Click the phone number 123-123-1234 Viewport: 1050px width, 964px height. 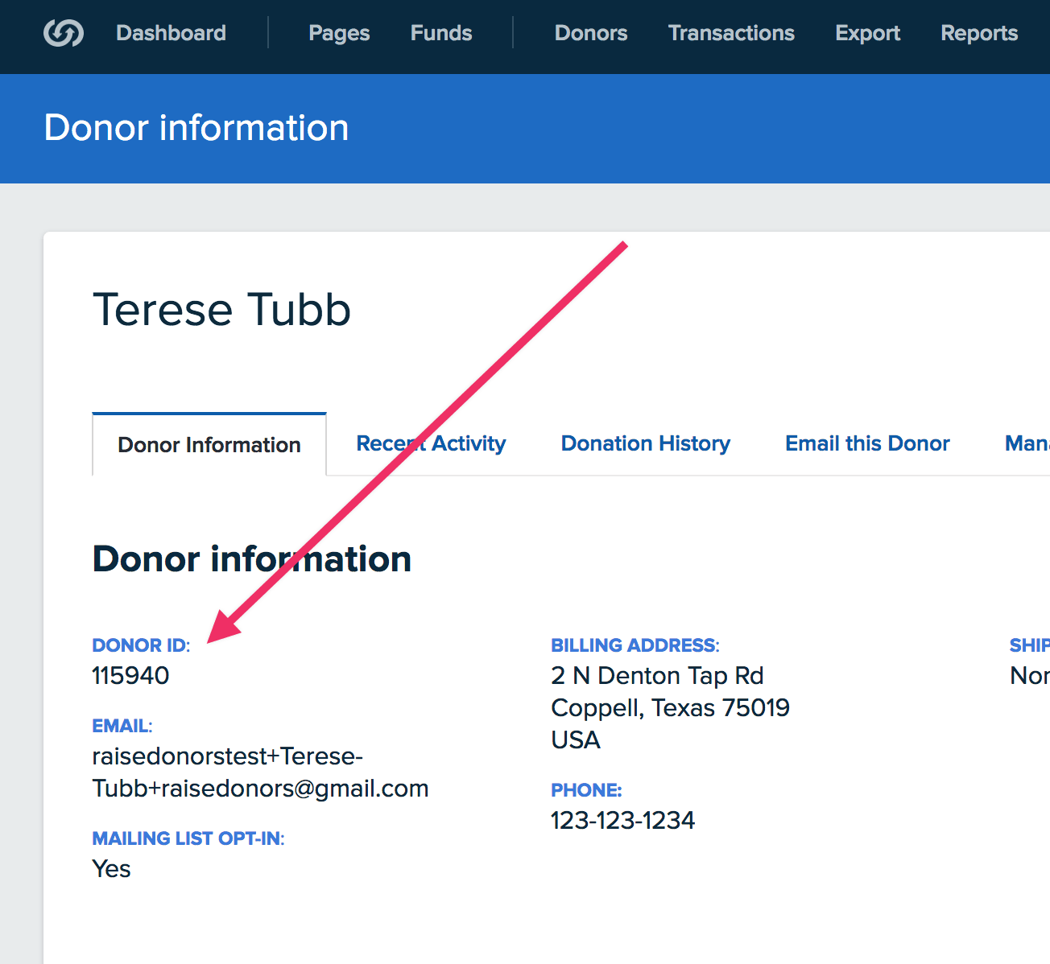click(x=622, y=821)
